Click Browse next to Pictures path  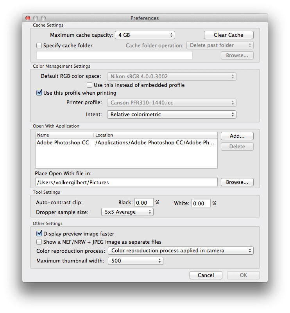pos(237,182)
